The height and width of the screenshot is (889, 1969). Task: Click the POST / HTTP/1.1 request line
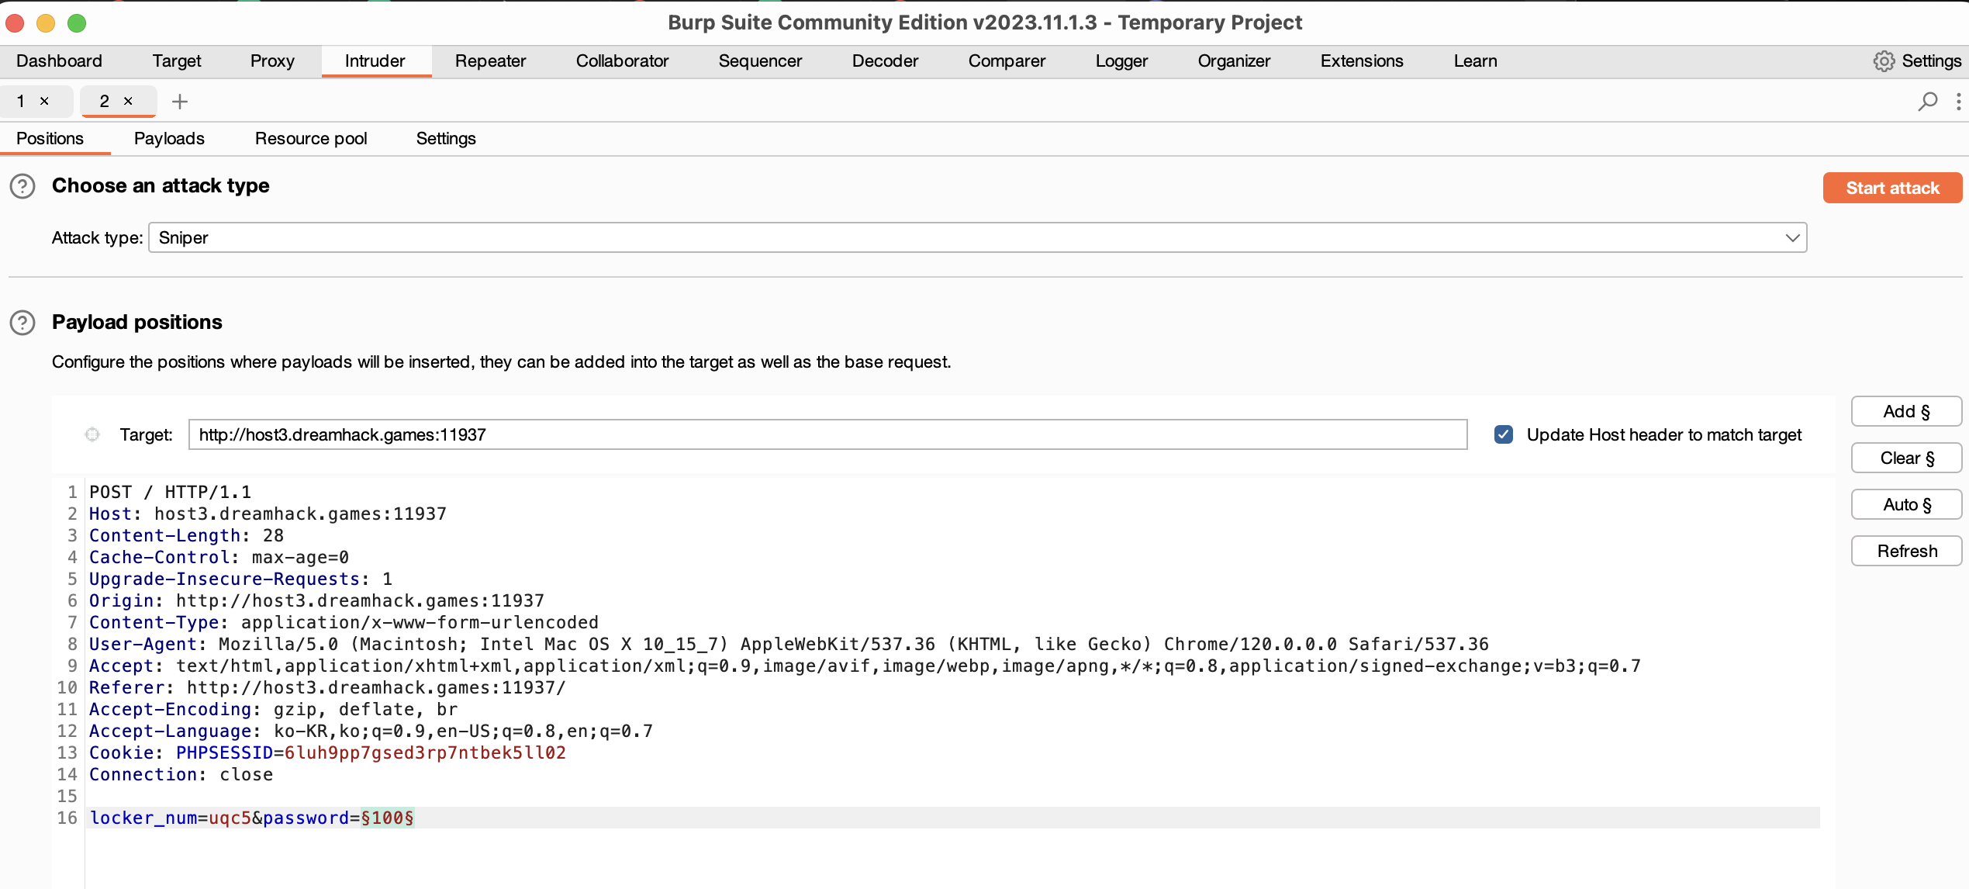(x=170, y=492)
